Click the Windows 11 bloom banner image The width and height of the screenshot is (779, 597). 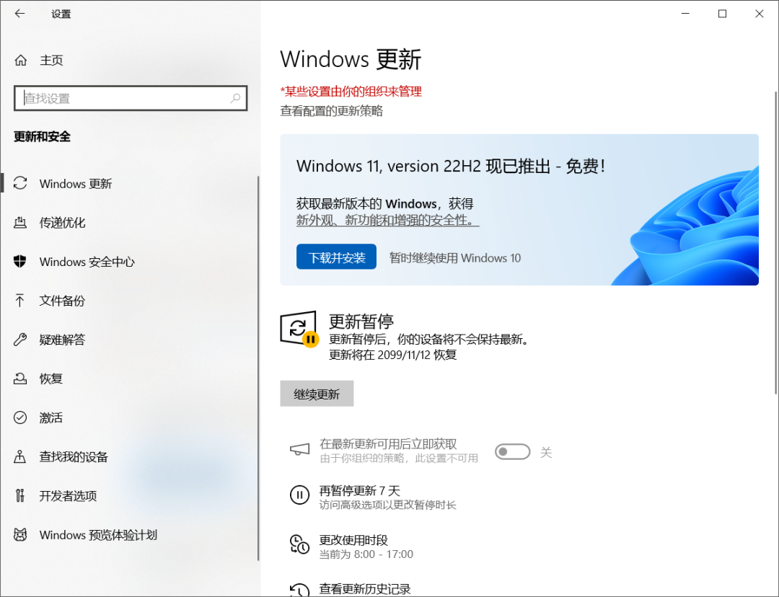pyautogui.click(x=686, y=227)
